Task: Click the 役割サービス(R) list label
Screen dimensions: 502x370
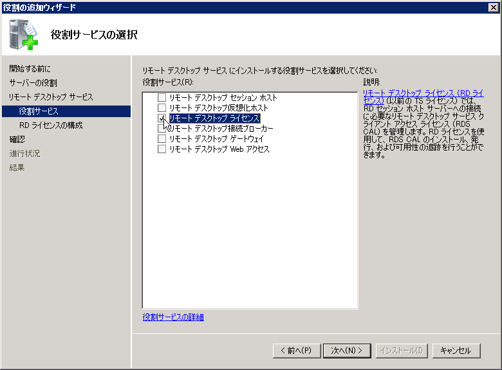Action: coord(168,82)
